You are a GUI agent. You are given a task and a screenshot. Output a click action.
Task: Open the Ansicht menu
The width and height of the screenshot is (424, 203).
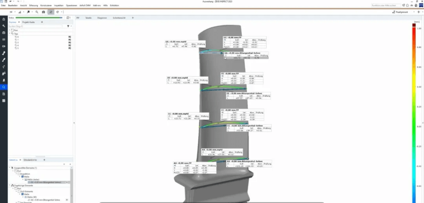(23, 5)
